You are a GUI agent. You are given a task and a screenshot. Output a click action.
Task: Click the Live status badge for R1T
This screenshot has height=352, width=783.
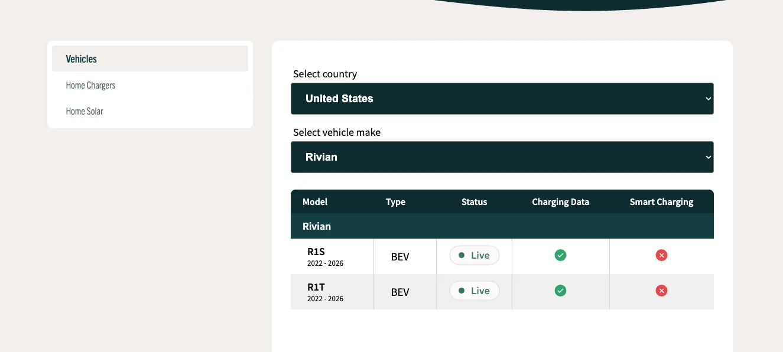click(x=475, y=291)
